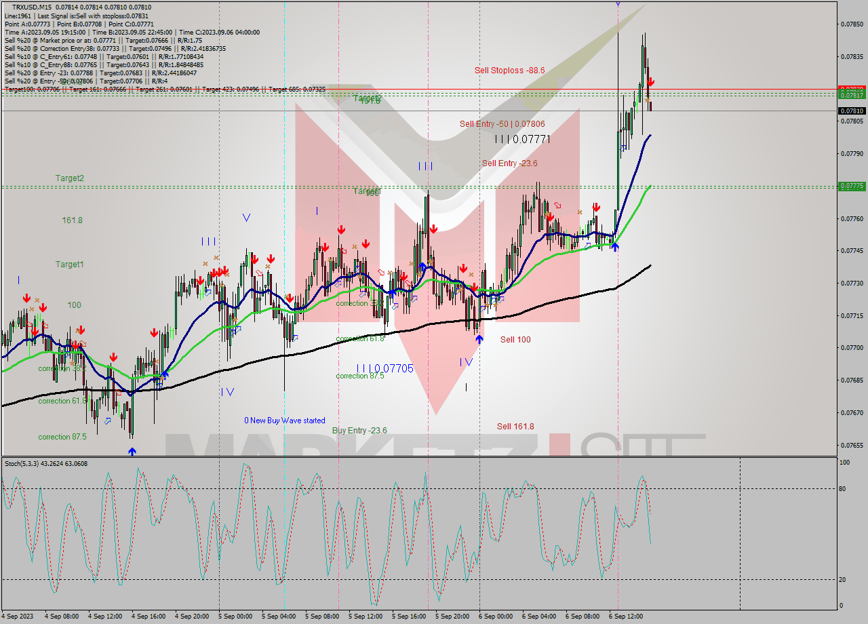Click the 0.07850 price axis label
This screenshot has width=868, height=624.
point(852,24)
